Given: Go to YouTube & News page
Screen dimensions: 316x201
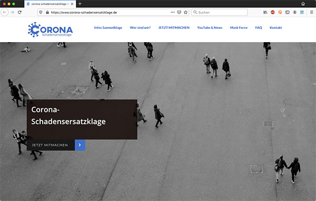Looking at the screenshot, I should pos(210,28).
